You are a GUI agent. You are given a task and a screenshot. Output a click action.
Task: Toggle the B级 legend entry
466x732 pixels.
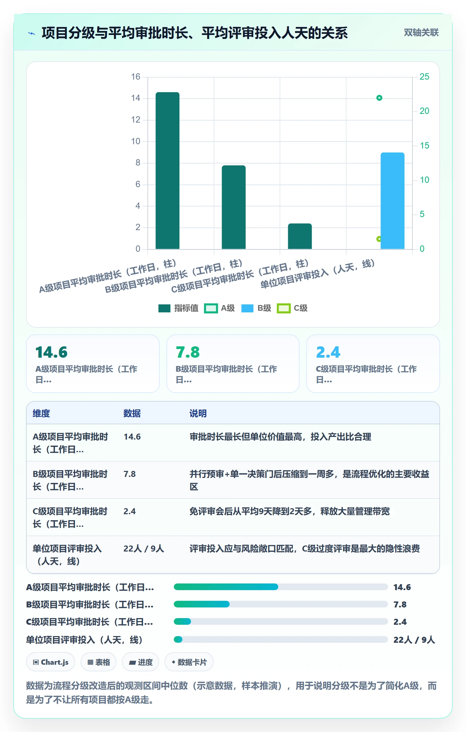pos(256,308)
